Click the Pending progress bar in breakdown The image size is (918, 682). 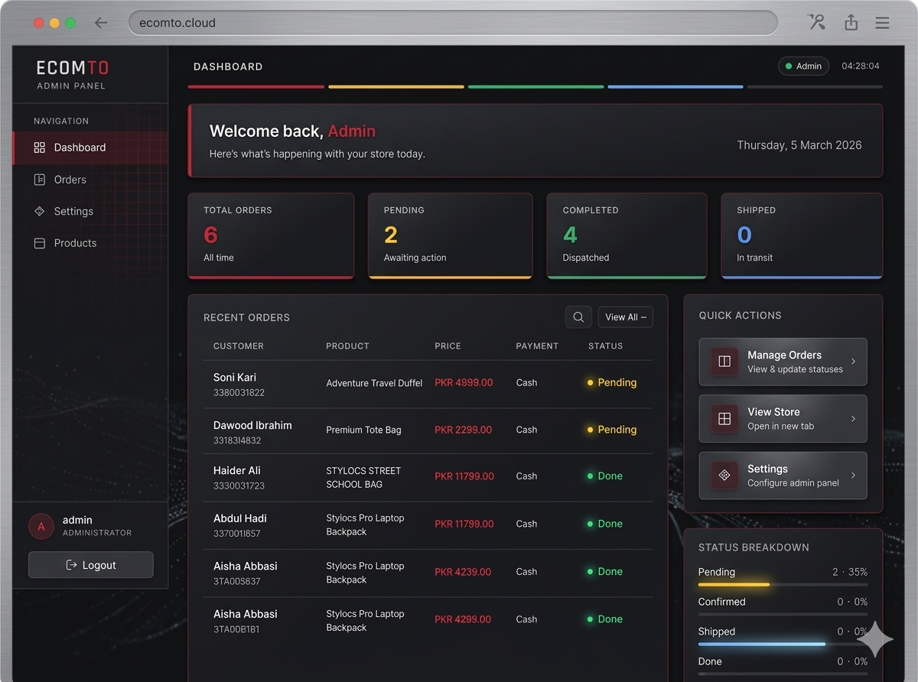[x=783, y=585]
